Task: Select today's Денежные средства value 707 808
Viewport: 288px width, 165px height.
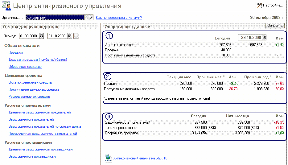Action: pyautogui.click(x=225, y=45)
